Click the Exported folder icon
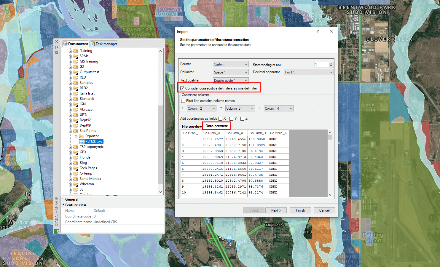Viewport: 440px width, 267px height. [x=82, y=136]
